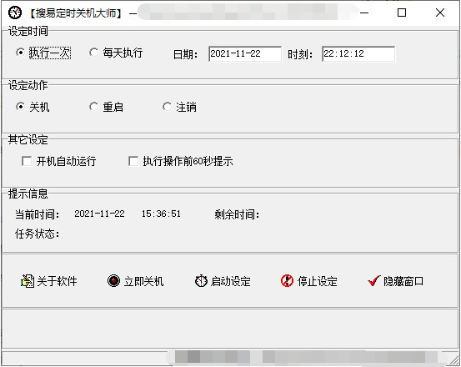Choose the 关机 action radio button

tap(20, 107)
